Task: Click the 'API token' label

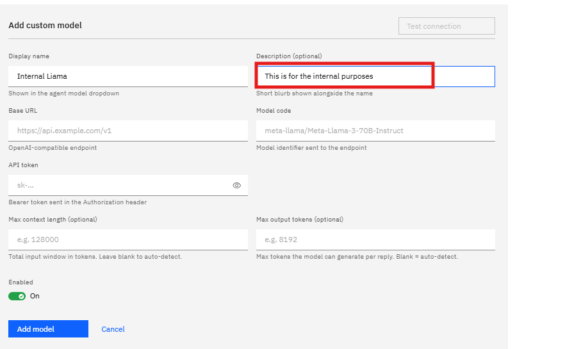Action: point(23,165)
